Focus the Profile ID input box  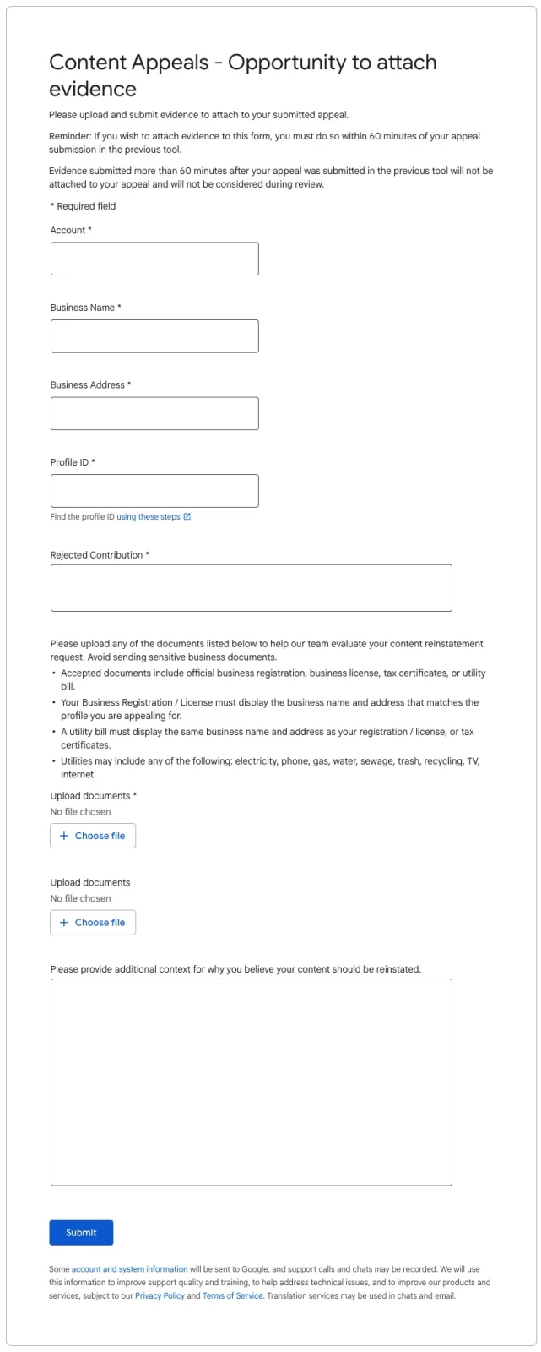tap(154, 490)
